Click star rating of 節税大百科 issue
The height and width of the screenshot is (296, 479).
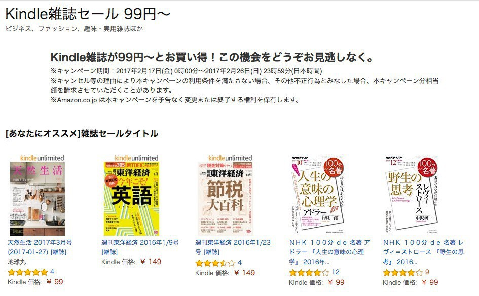coord(215,263)
